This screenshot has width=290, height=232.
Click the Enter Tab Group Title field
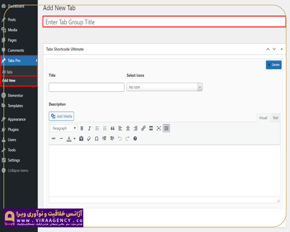coord(164,22)
